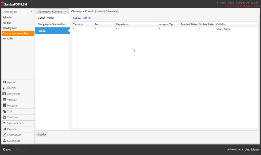Open Hesaplar via calculator icon
This screenshot has width=261, height=155.
[x=4, y=106]
